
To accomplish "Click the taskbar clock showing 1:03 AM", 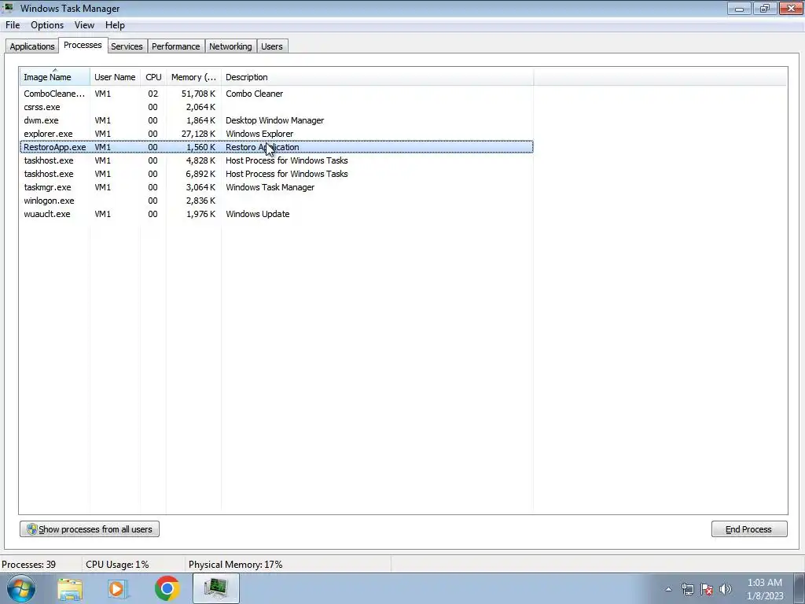I will coord(765,589).
